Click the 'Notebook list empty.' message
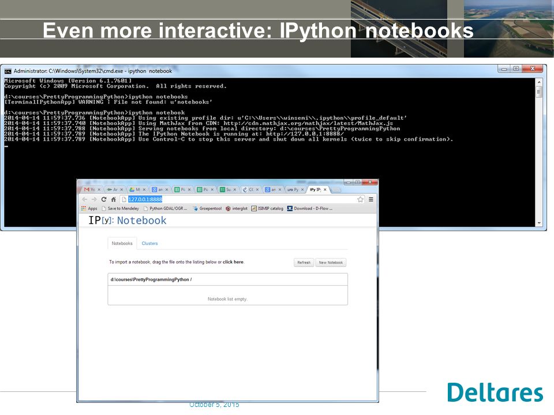The height and width of the screenshot is (415, 554). pyautogui.click(x=227, y=299)
